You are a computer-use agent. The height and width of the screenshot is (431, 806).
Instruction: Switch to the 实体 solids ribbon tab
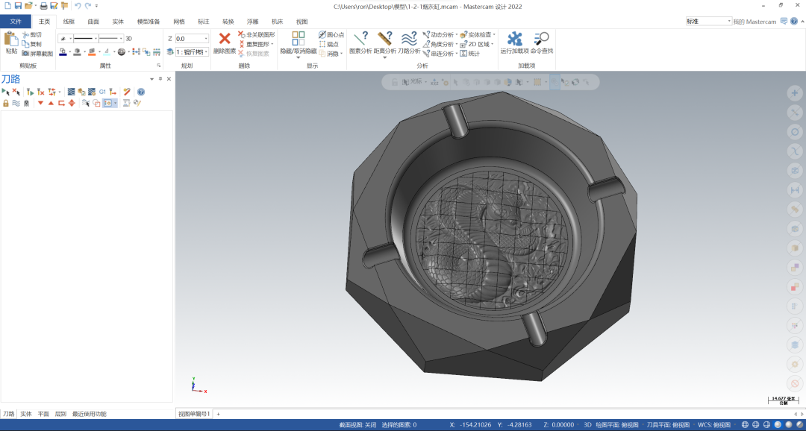coord(118,22)
